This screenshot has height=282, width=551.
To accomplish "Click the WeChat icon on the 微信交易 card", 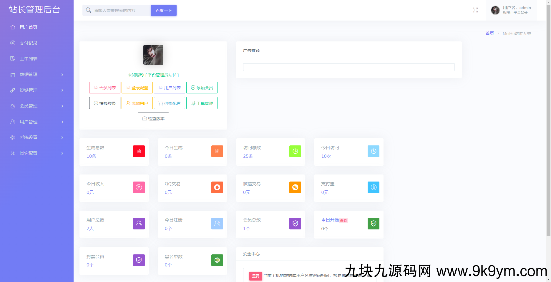I will pyautogui.click(x=295, y=187).
